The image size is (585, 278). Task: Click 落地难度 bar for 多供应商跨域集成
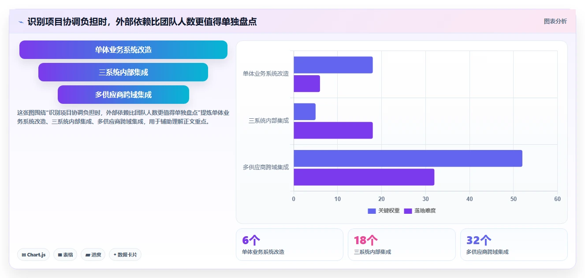[364, 177]
